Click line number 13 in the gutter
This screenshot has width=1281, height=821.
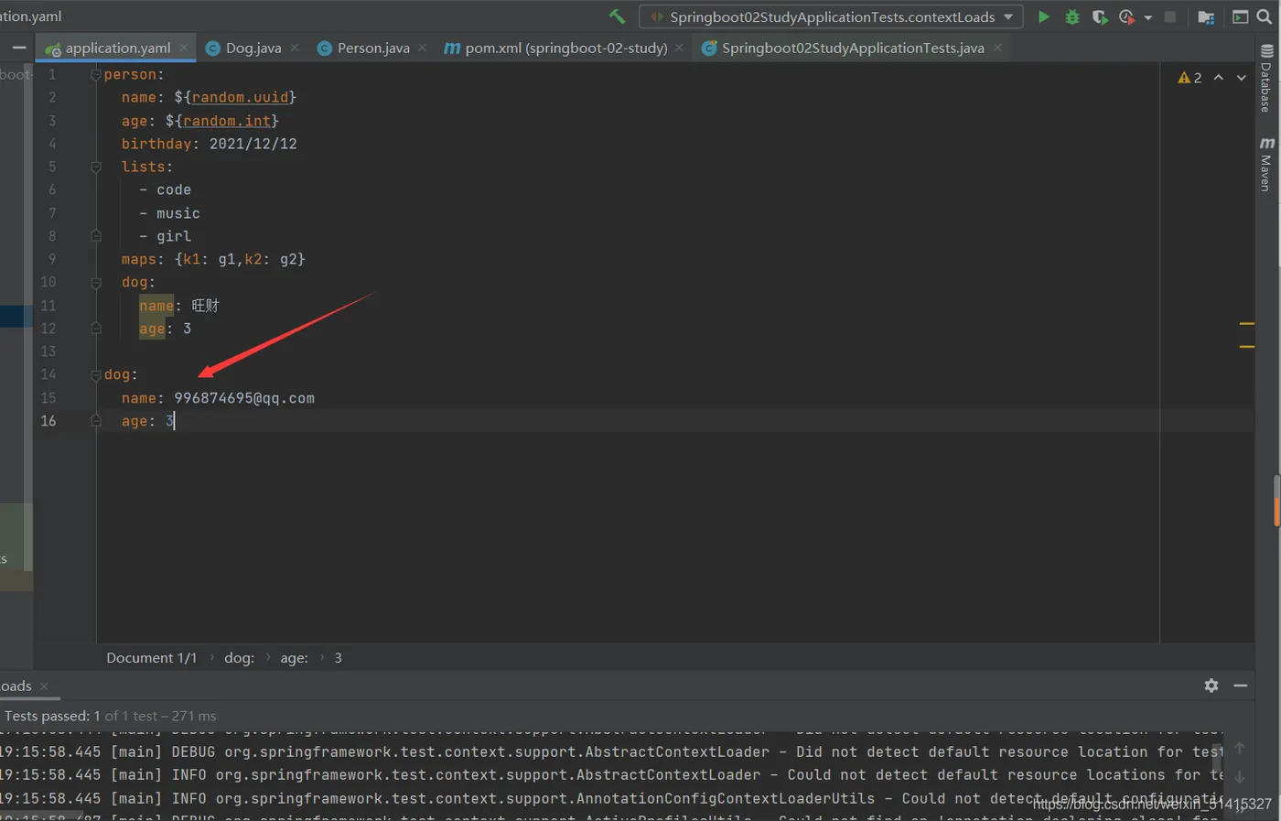pyautogui.click(x=48, y=351)
